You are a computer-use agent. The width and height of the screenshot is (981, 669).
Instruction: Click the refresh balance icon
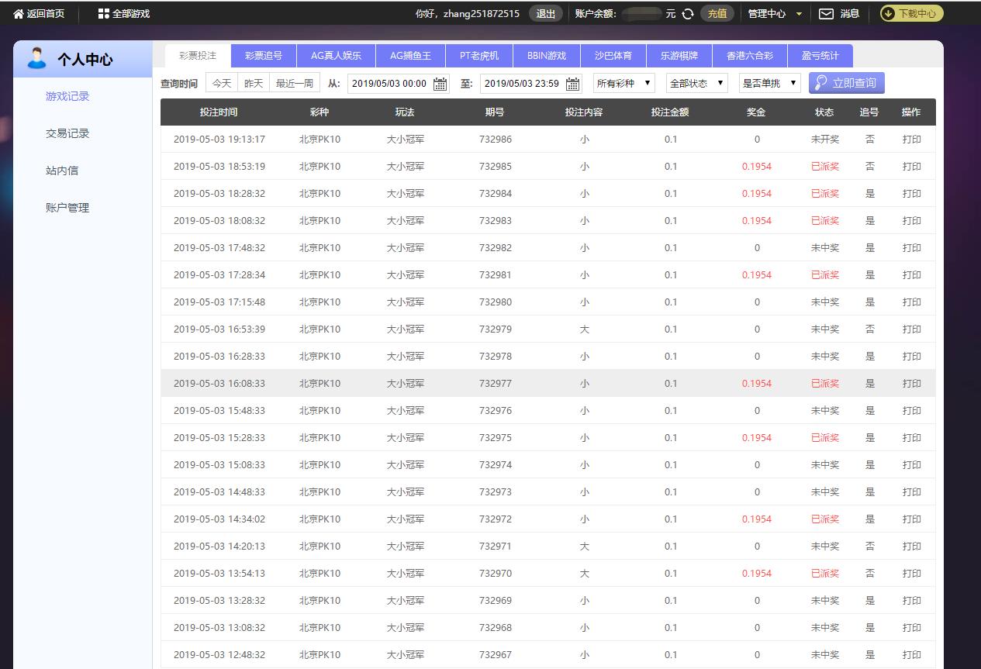click(687, 14)
